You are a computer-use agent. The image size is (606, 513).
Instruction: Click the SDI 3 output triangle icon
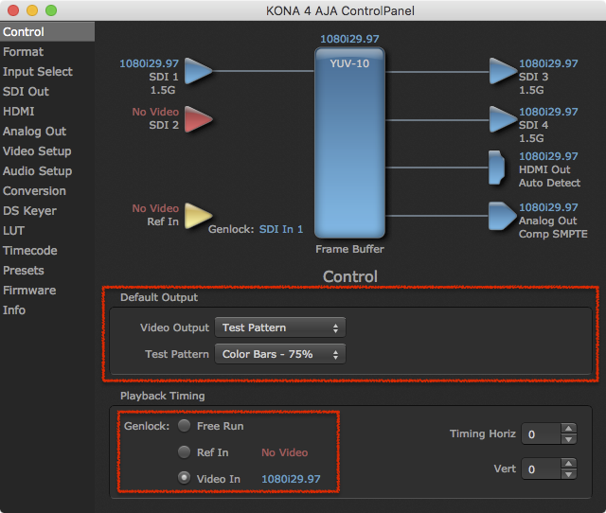click(503, 71)
